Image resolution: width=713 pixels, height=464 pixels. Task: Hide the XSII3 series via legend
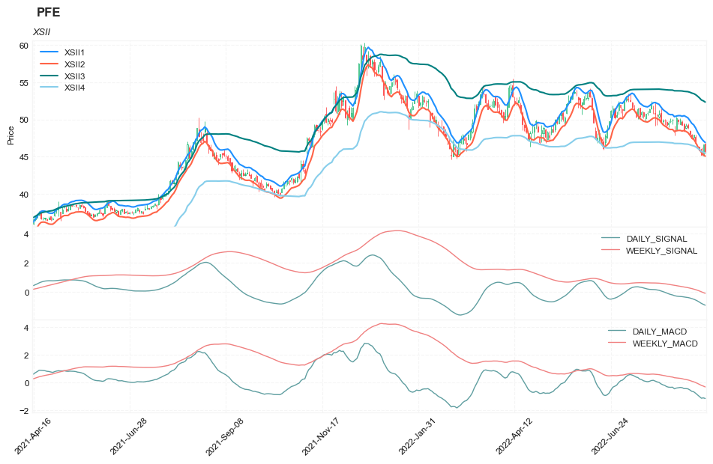[x=74, y=76]
